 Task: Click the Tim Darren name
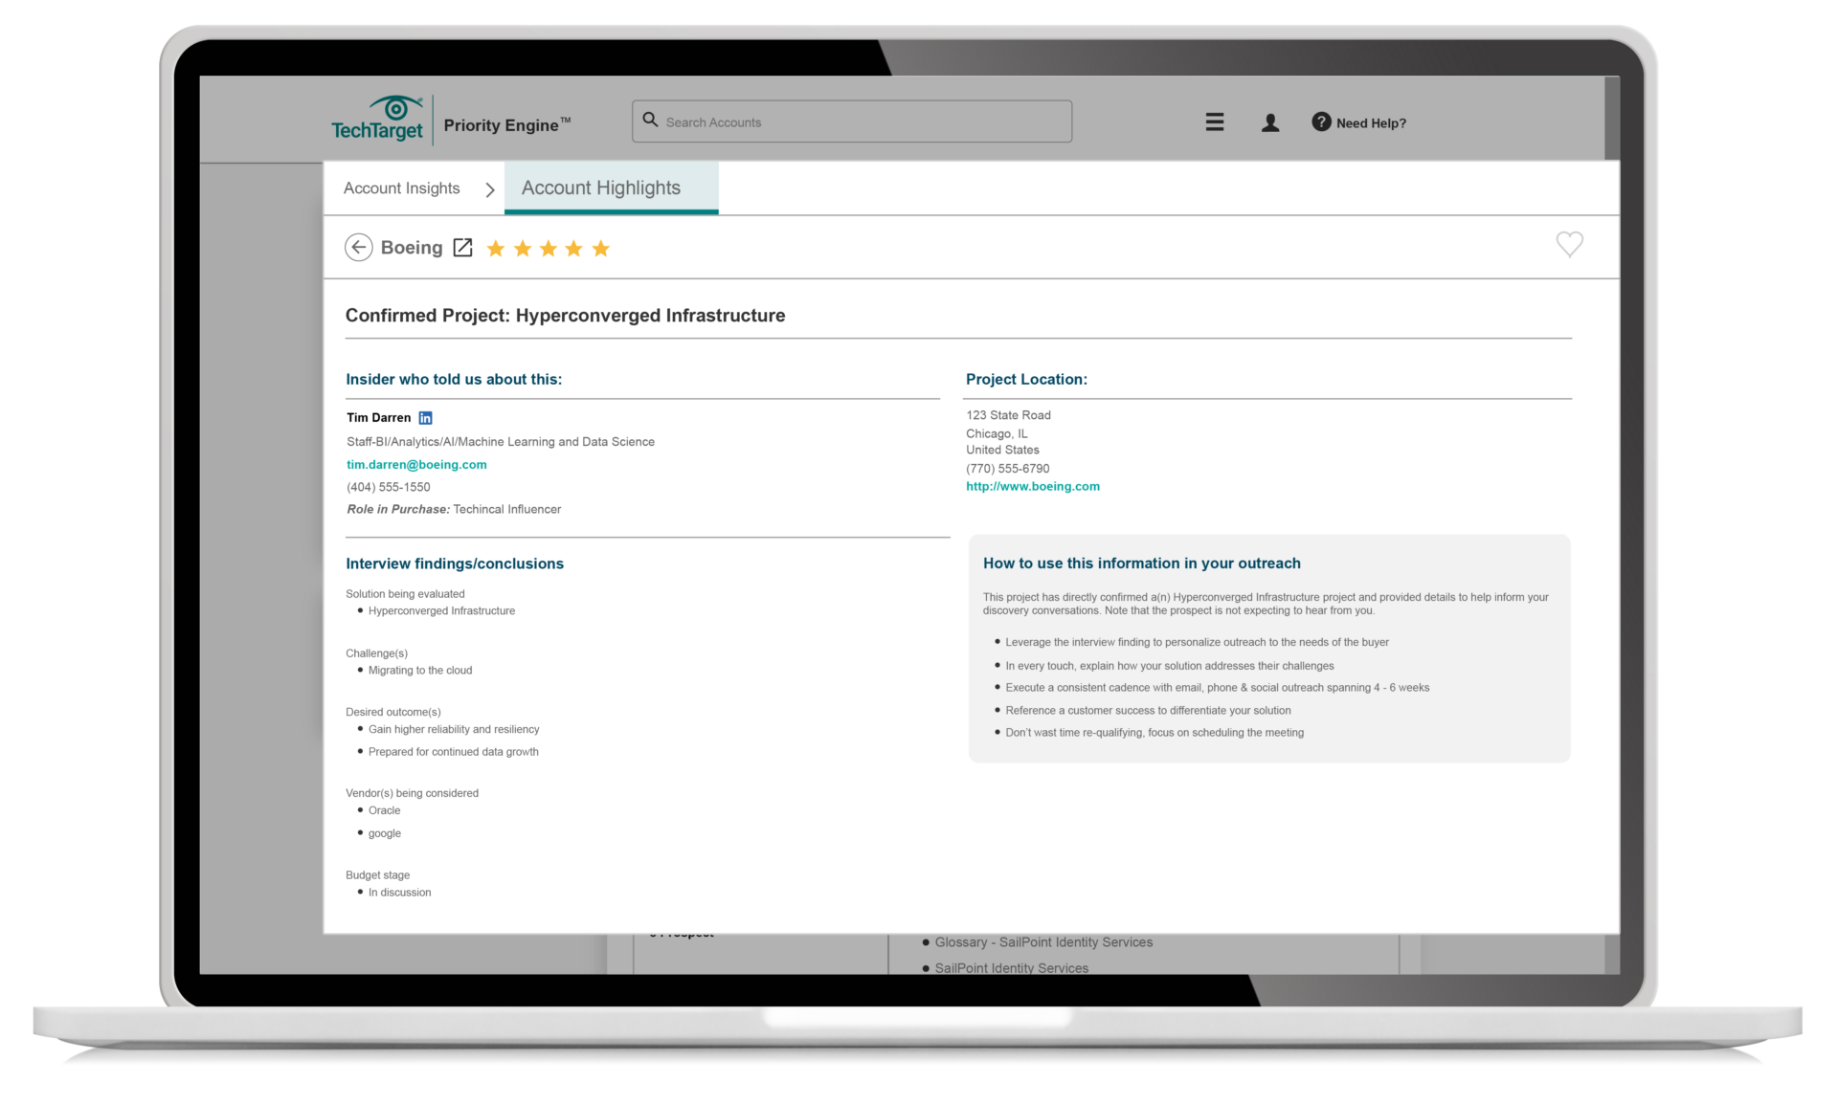point(378,418)
